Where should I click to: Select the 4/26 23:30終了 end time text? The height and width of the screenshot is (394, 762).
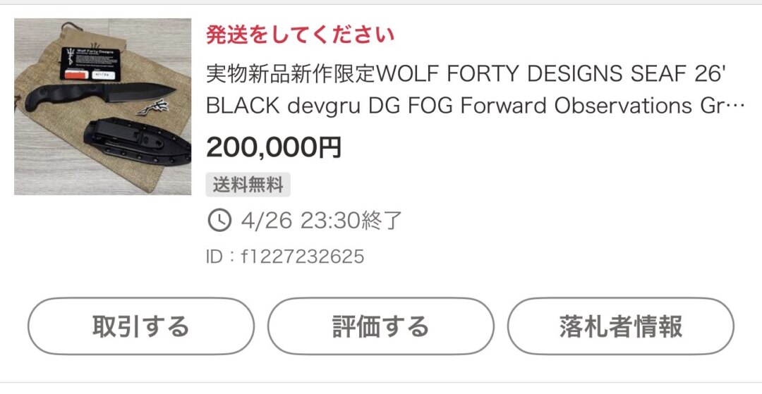click(321, 221)
